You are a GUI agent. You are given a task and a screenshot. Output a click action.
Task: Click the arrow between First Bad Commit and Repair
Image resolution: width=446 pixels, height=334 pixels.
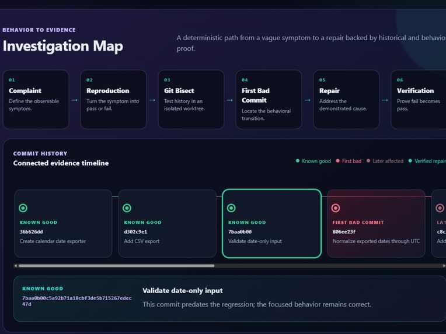tap(308, 100)
